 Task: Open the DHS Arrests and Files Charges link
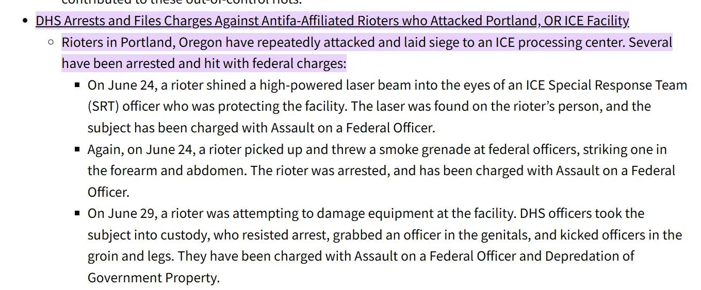pyautogui.click(x=332, y=21)
